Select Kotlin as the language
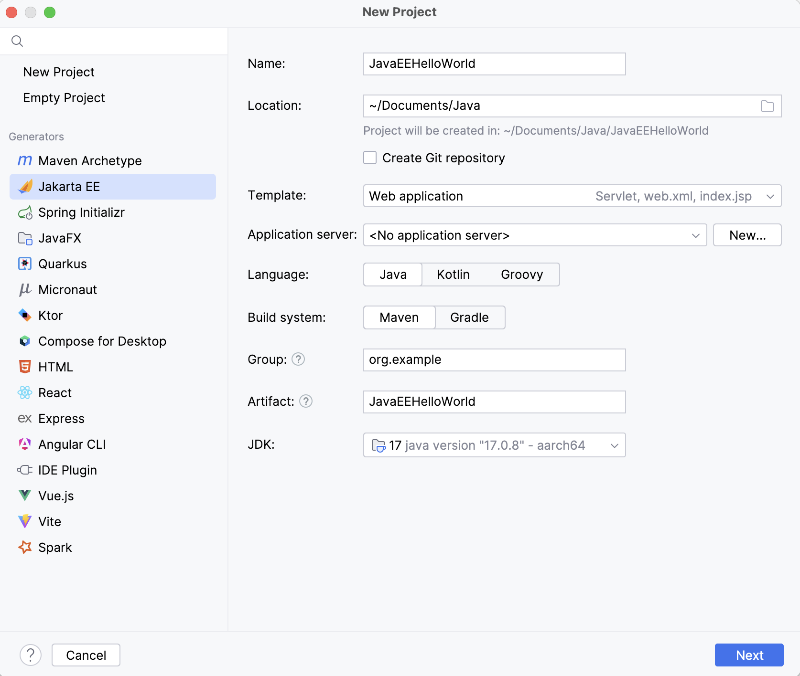The height and width of the screenshot is (676, 800). coord(453,275)
